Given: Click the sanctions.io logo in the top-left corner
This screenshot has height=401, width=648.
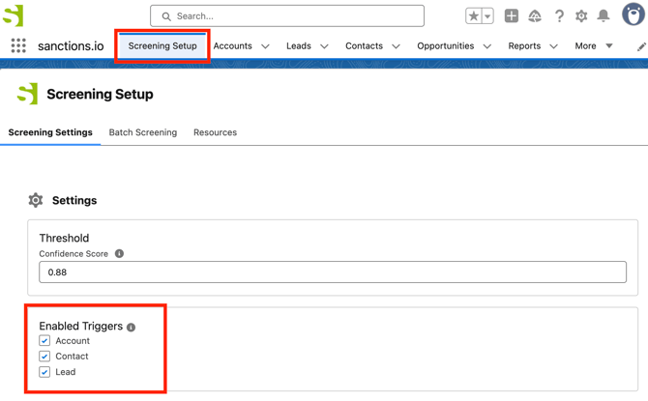Looking at the screenshot, I should (13, 15).
